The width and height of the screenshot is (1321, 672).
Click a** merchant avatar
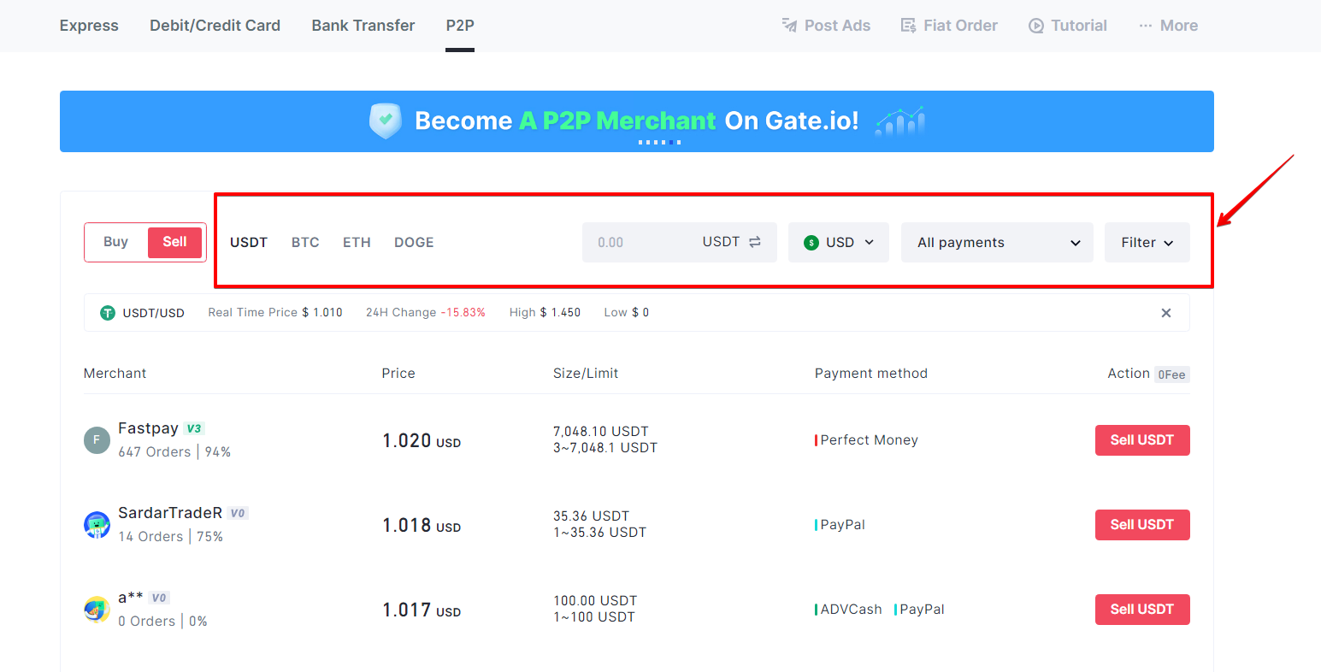coord(97,609)
